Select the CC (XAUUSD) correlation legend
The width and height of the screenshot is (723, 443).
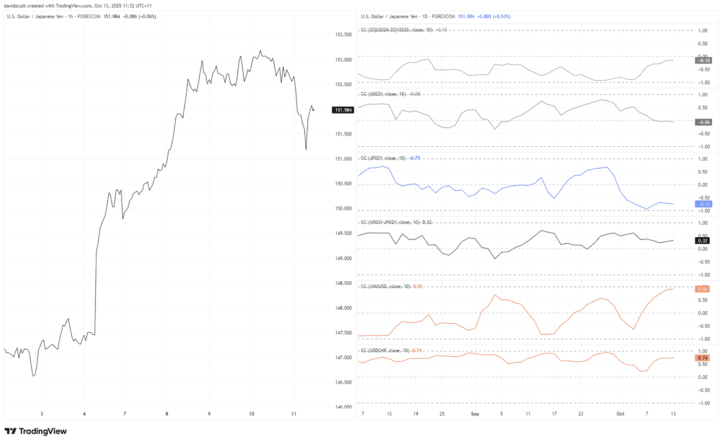click(x=391, y=287)
